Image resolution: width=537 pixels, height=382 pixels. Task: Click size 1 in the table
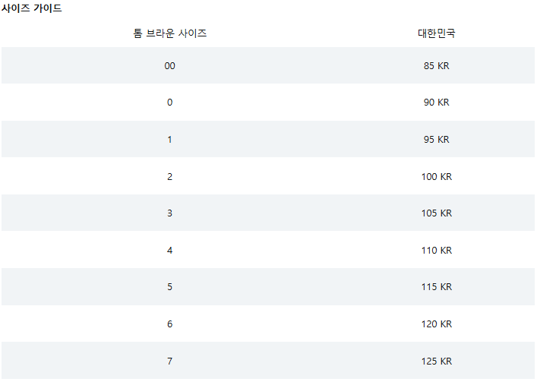tap(170, 140)
